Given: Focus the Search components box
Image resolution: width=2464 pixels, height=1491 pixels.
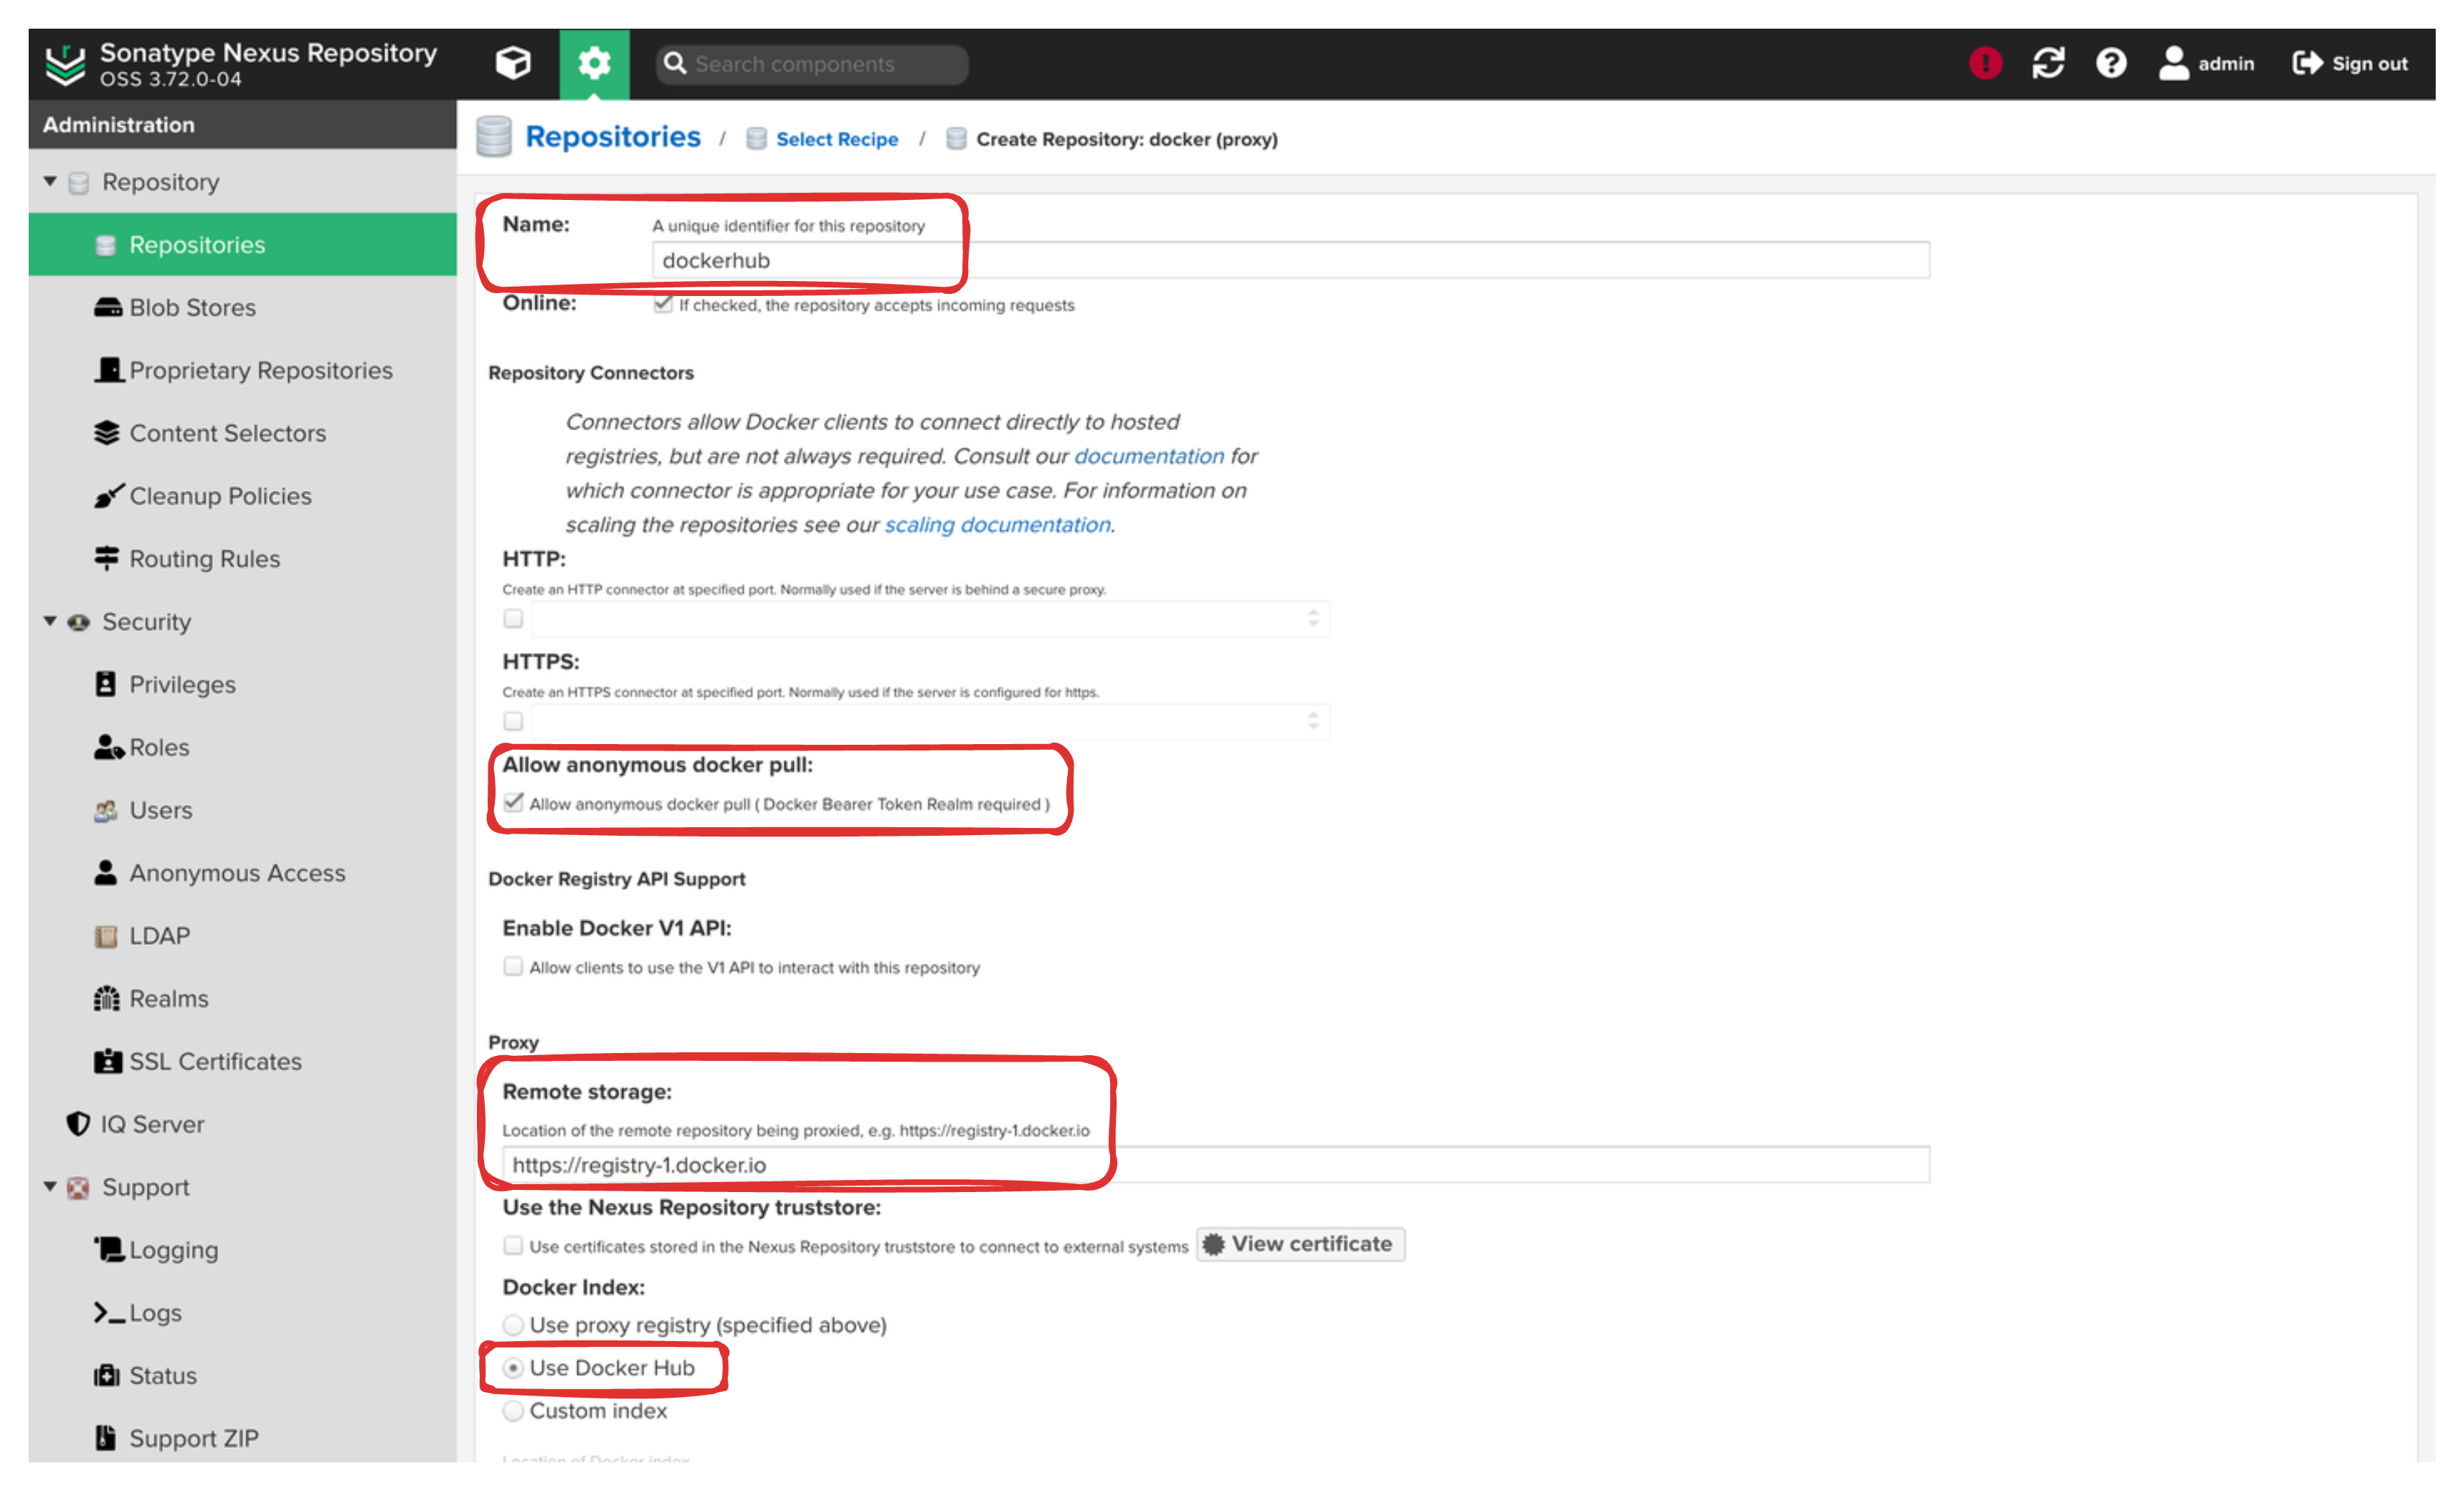Looking at the screenshot, I should coord(812,64).
